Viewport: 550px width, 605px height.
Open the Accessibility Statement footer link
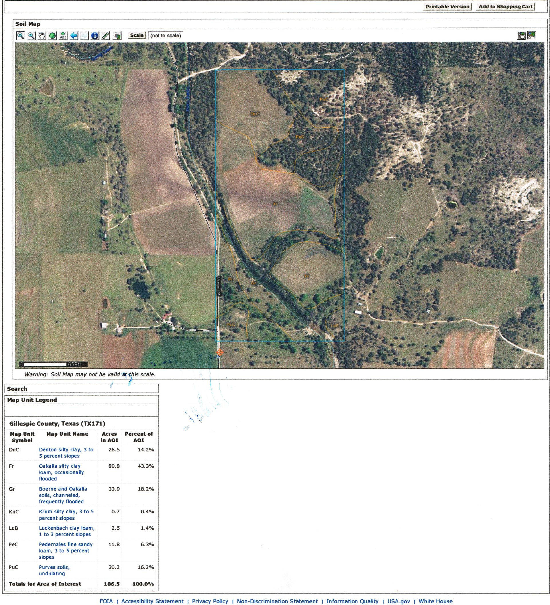click(152, 601)
